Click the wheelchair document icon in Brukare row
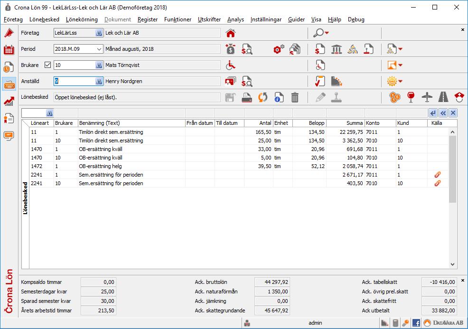 point(320,65)
